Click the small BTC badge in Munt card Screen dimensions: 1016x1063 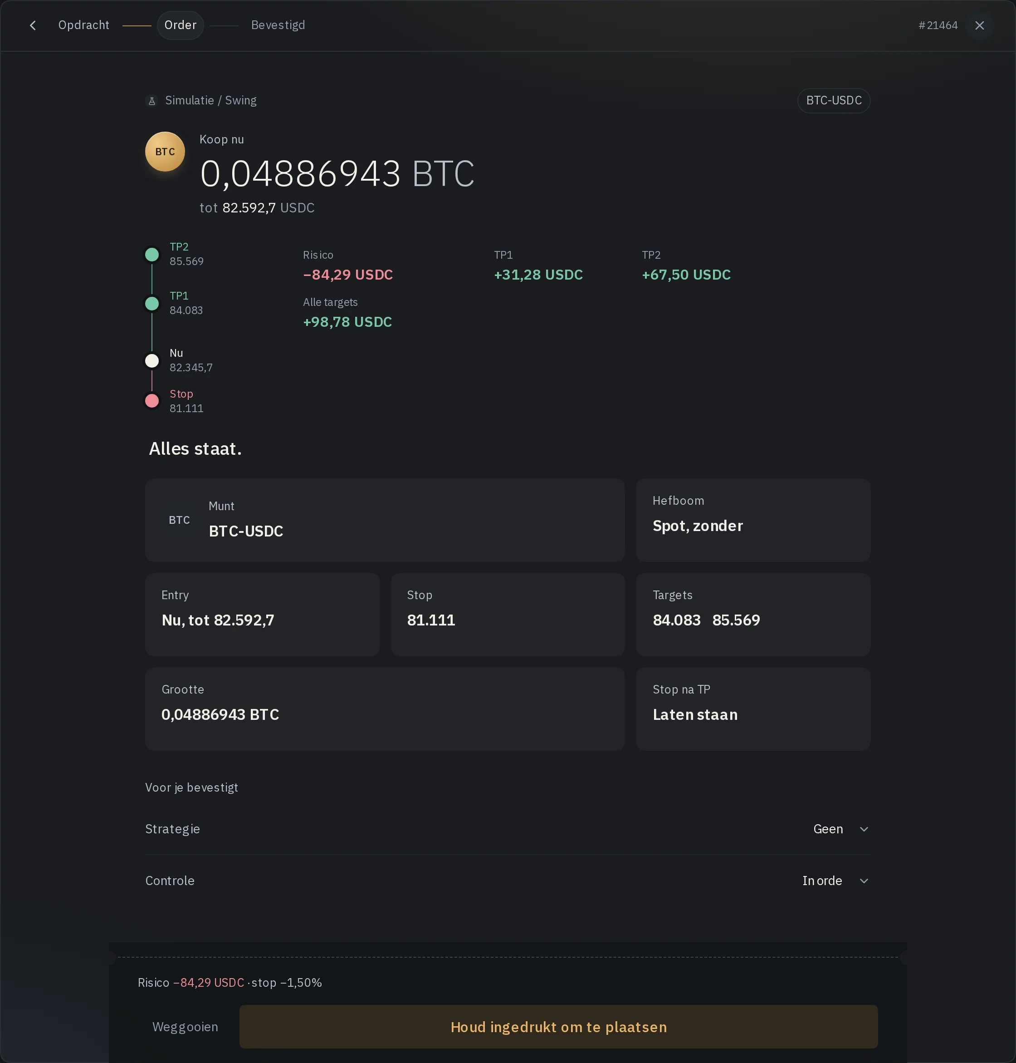coord(179,520)
